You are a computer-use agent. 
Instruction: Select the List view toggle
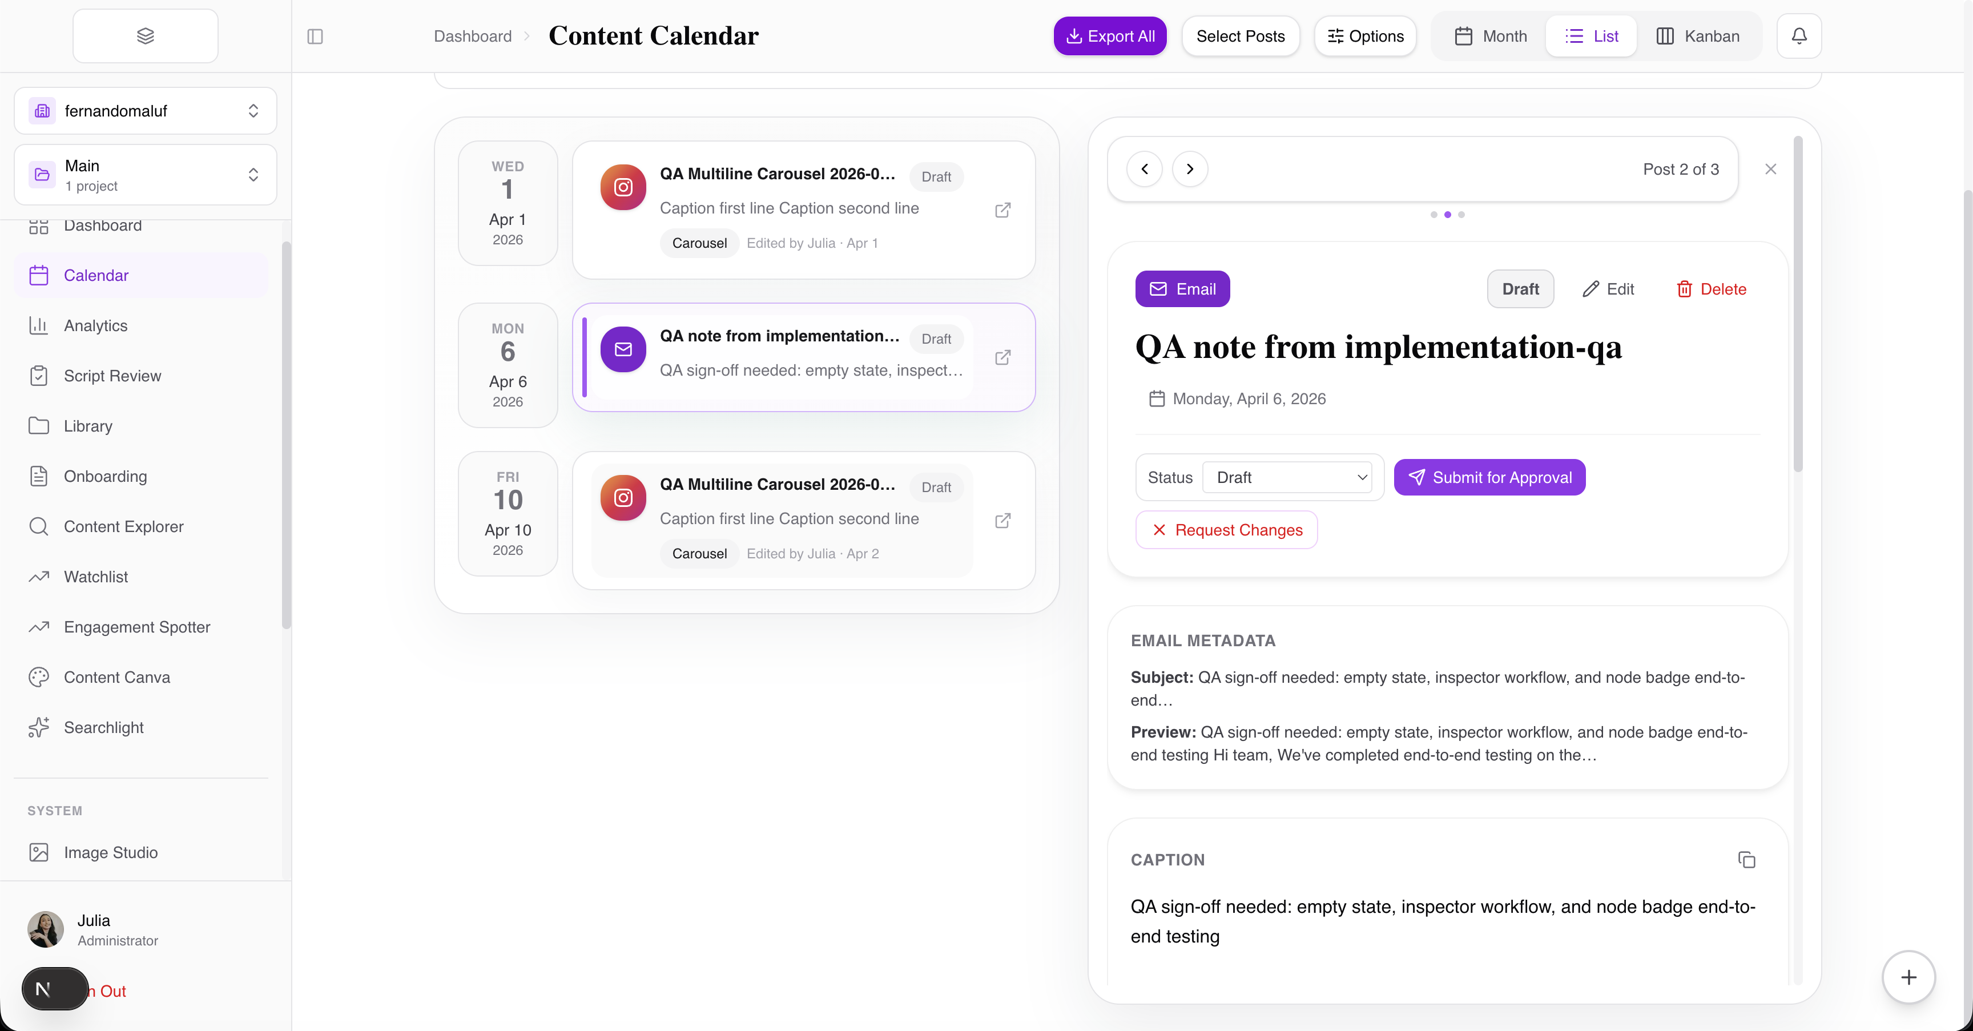1592,36
